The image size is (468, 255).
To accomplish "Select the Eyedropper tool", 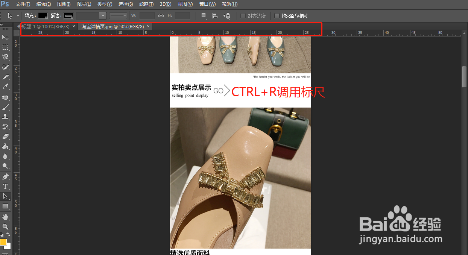I will coord(5,87).
